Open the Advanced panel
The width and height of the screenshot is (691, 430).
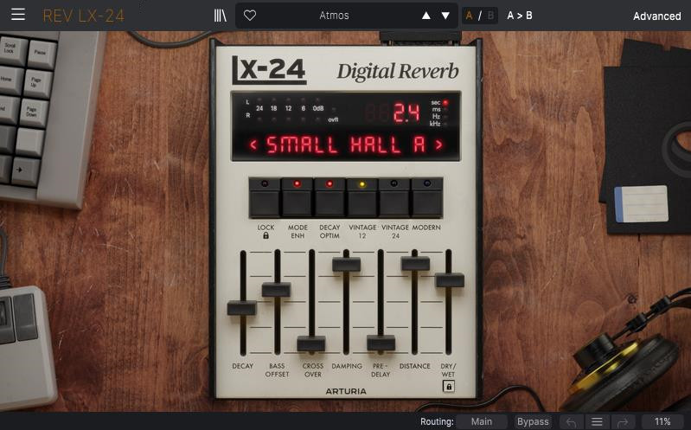[656, 16]
